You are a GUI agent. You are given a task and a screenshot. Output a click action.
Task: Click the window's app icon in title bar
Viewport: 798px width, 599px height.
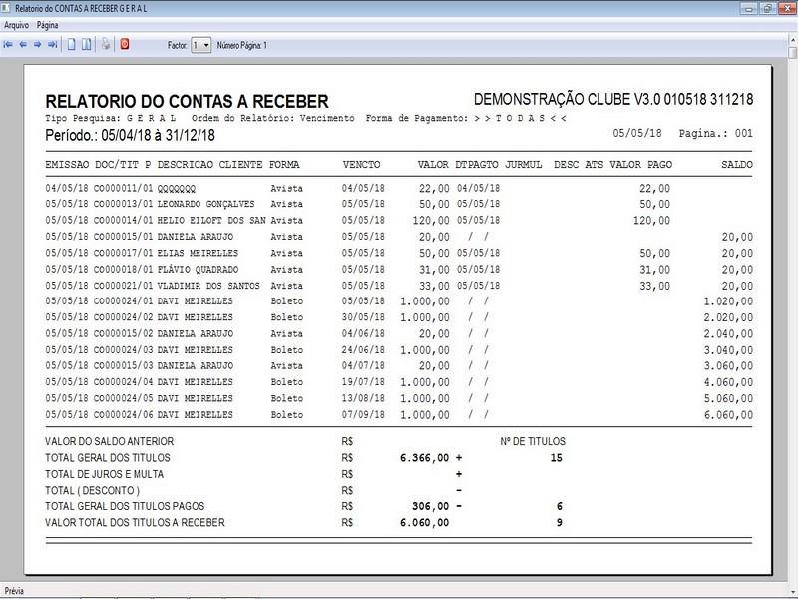tap(6, 8)
